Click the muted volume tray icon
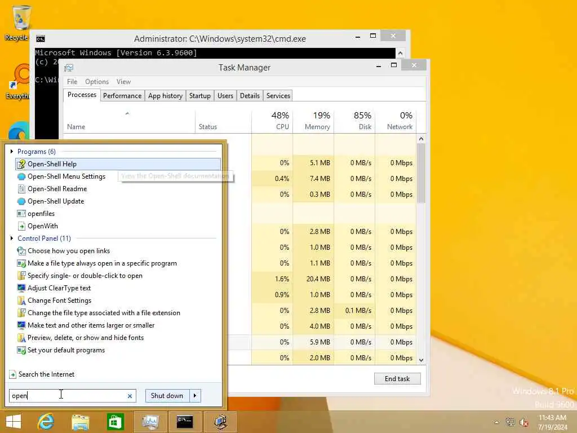The width and height of the screenshot is (577, 433). (x=523, y=422)
